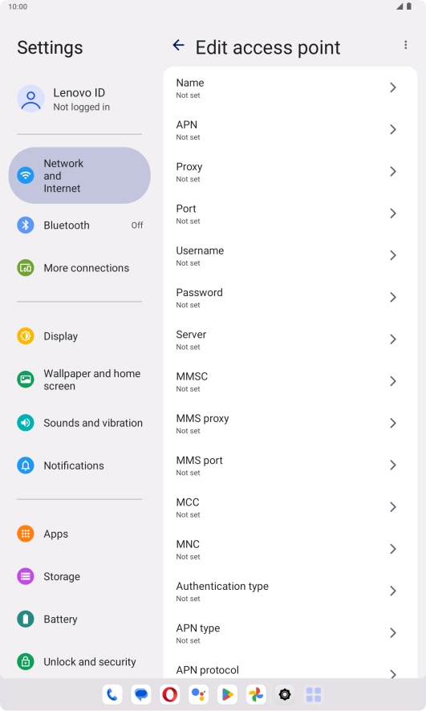Open the three-dot overflow menu
Image resolution: width=426 pixels, height=711 pixels.
tap(406, 45)
